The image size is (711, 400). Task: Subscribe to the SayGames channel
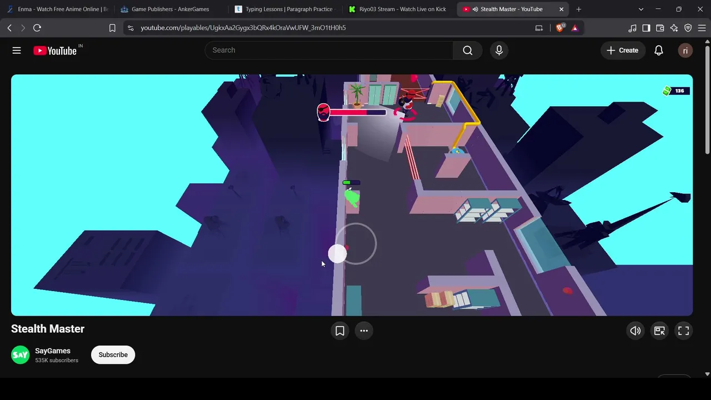[x=113, y=355]
